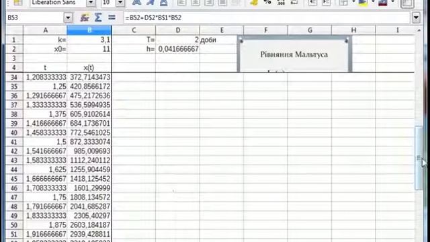Click the formula input line
This screenshot has width=430, height=242.
click(x=267, y=18)
